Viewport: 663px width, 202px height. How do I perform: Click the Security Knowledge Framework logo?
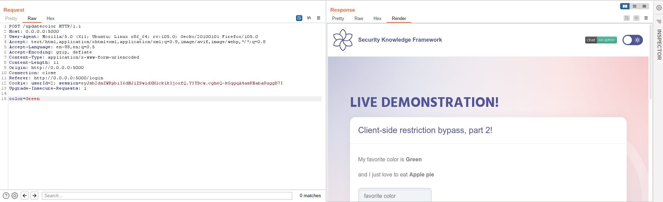[x=343, y=40]
